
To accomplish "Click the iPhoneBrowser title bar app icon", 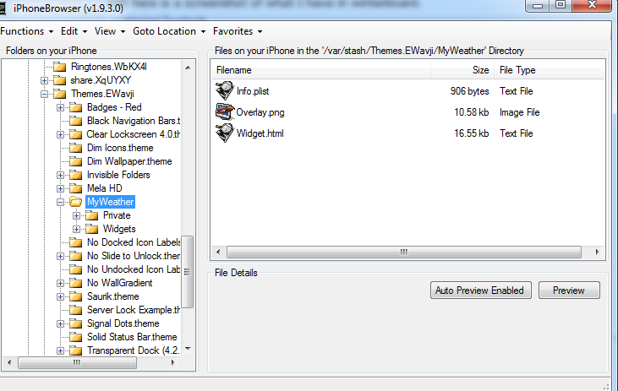I will (3, 8).
